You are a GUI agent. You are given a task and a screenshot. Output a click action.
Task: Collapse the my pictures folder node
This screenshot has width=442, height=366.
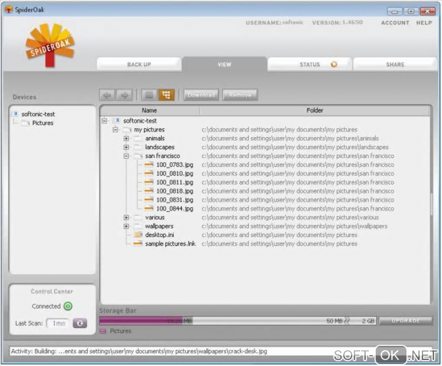115,130
